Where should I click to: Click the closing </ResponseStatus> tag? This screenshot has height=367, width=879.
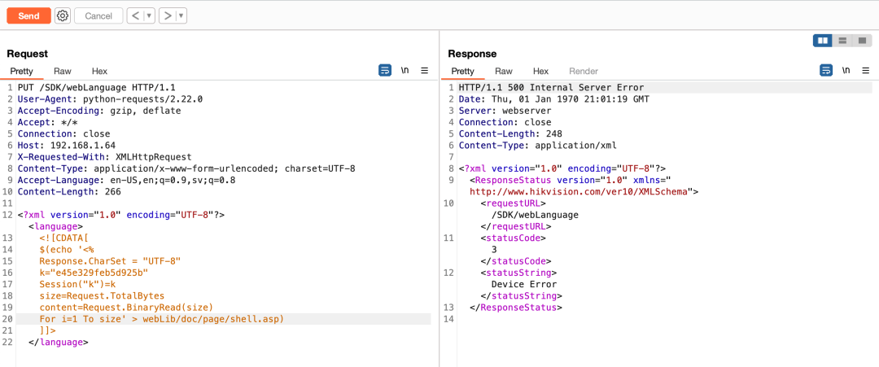click(516, 308)
